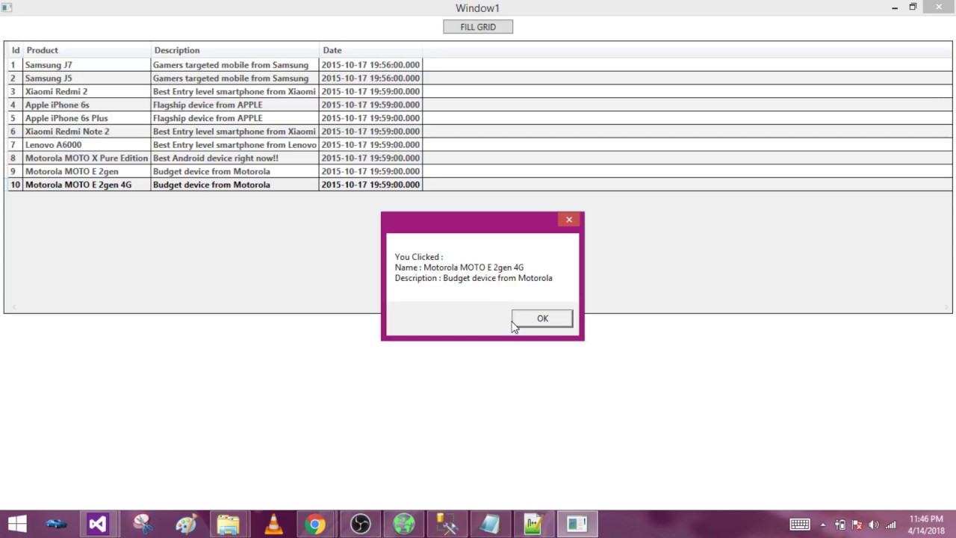Open the touch keyboard from the tray
This screenshot has width=956, height=538.
[800, 525]
